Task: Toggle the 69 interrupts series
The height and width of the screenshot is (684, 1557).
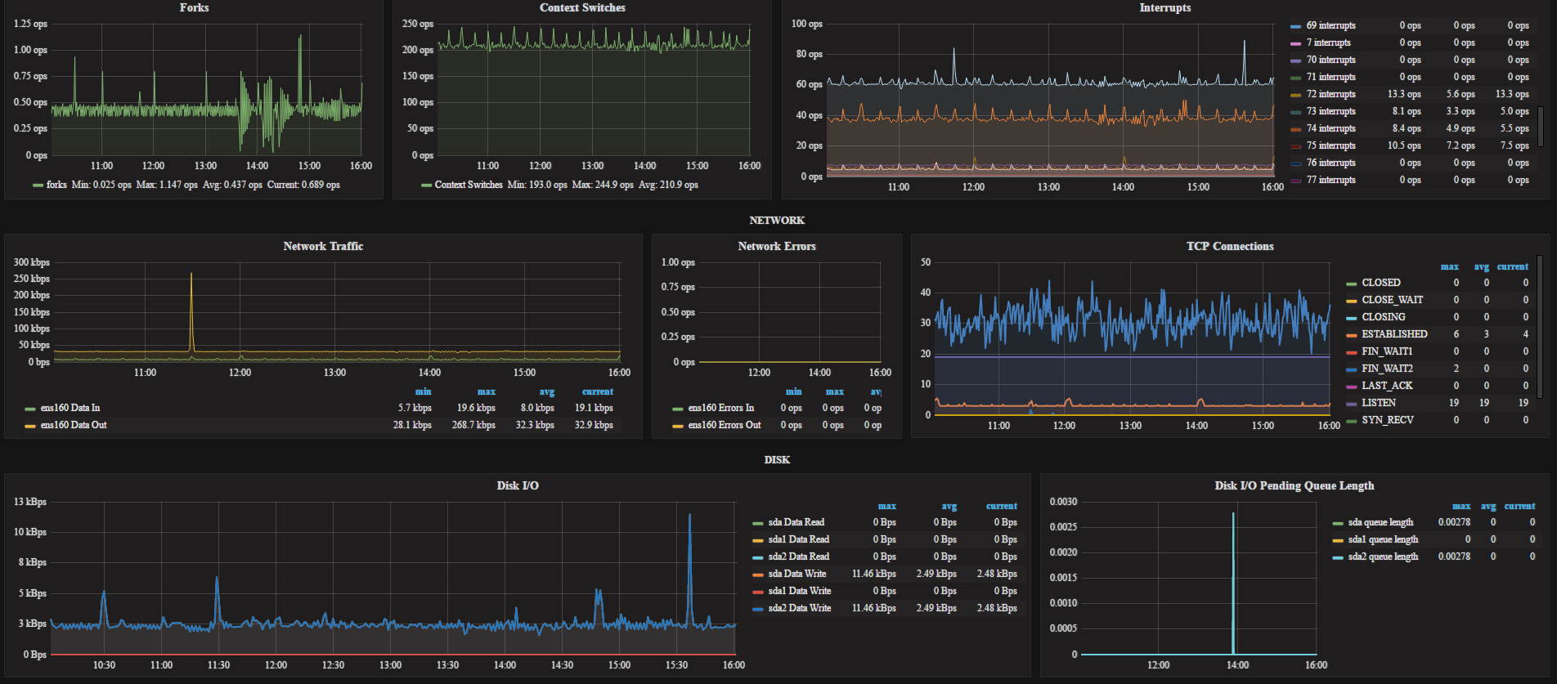Action: [1330, 25]
